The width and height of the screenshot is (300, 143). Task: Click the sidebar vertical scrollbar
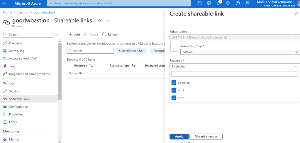[60, 73]
